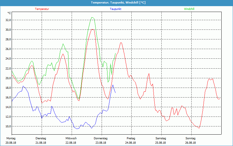This screenshot has height=146, width=233.
Task: Click the 'Mittwoch' day label
Action: (71, 138)
